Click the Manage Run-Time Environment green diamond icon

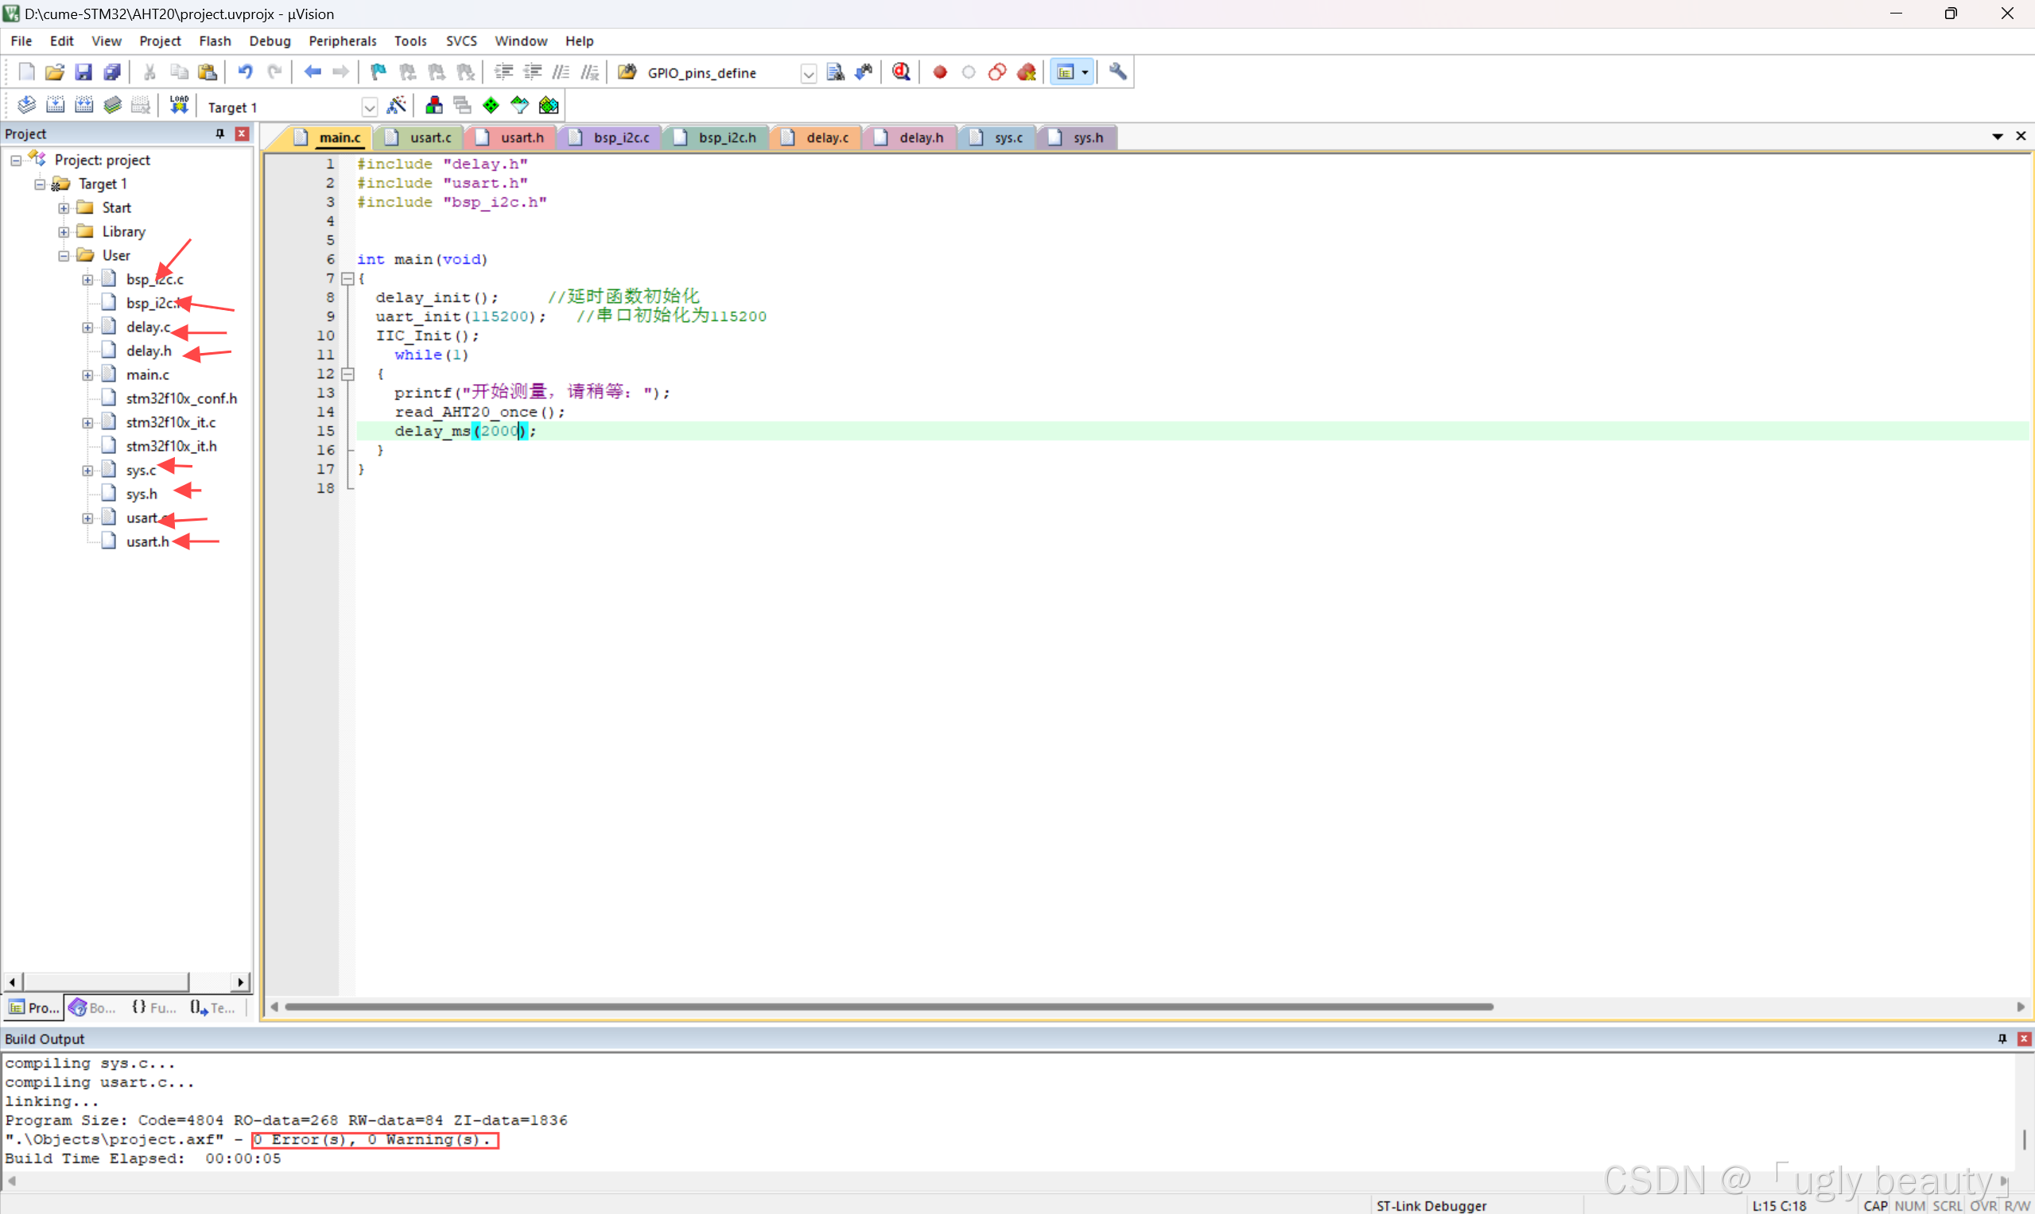(x=491, y=106)
